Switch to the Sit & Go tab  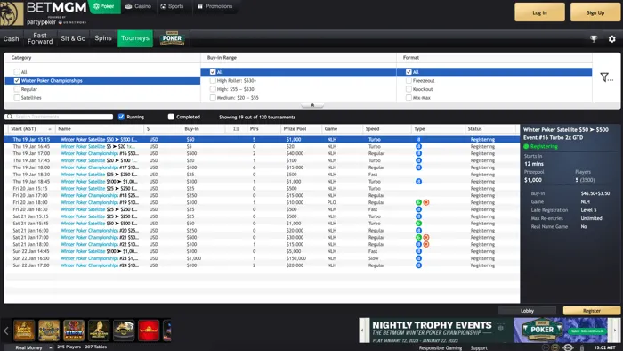[x=73, y=38]
